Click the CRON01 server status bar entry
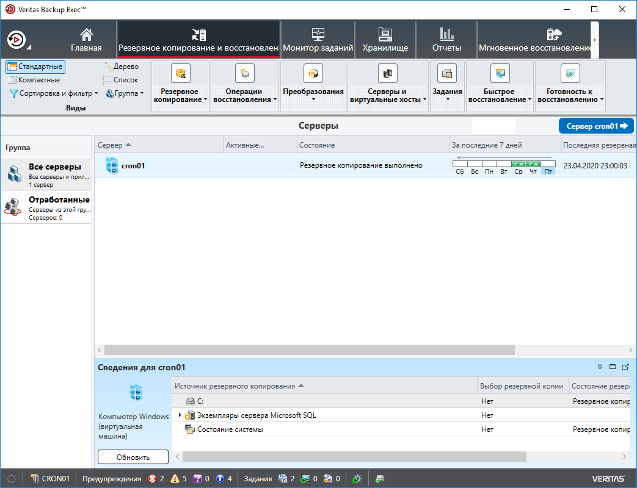This screenshot has width=637, height=488. [50, 479]
